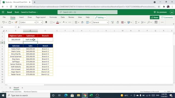This screenshot has height=98, width=175.
Task: Apply font color letter A
Action: [64, 22]
